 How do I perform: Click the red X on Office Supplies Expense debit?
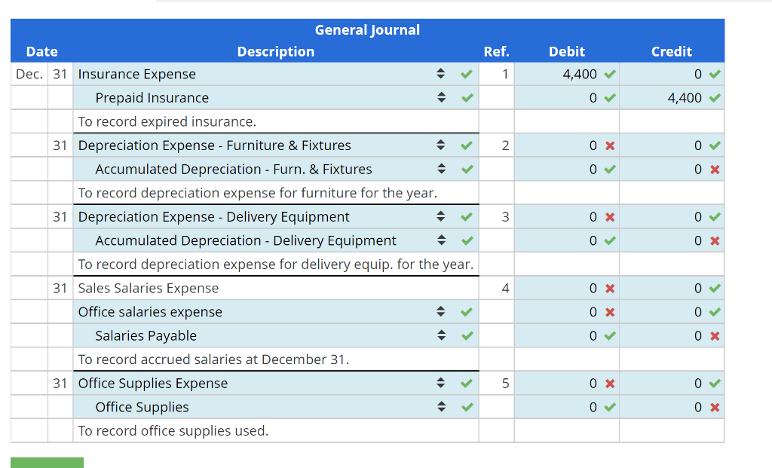pos(610,384)
